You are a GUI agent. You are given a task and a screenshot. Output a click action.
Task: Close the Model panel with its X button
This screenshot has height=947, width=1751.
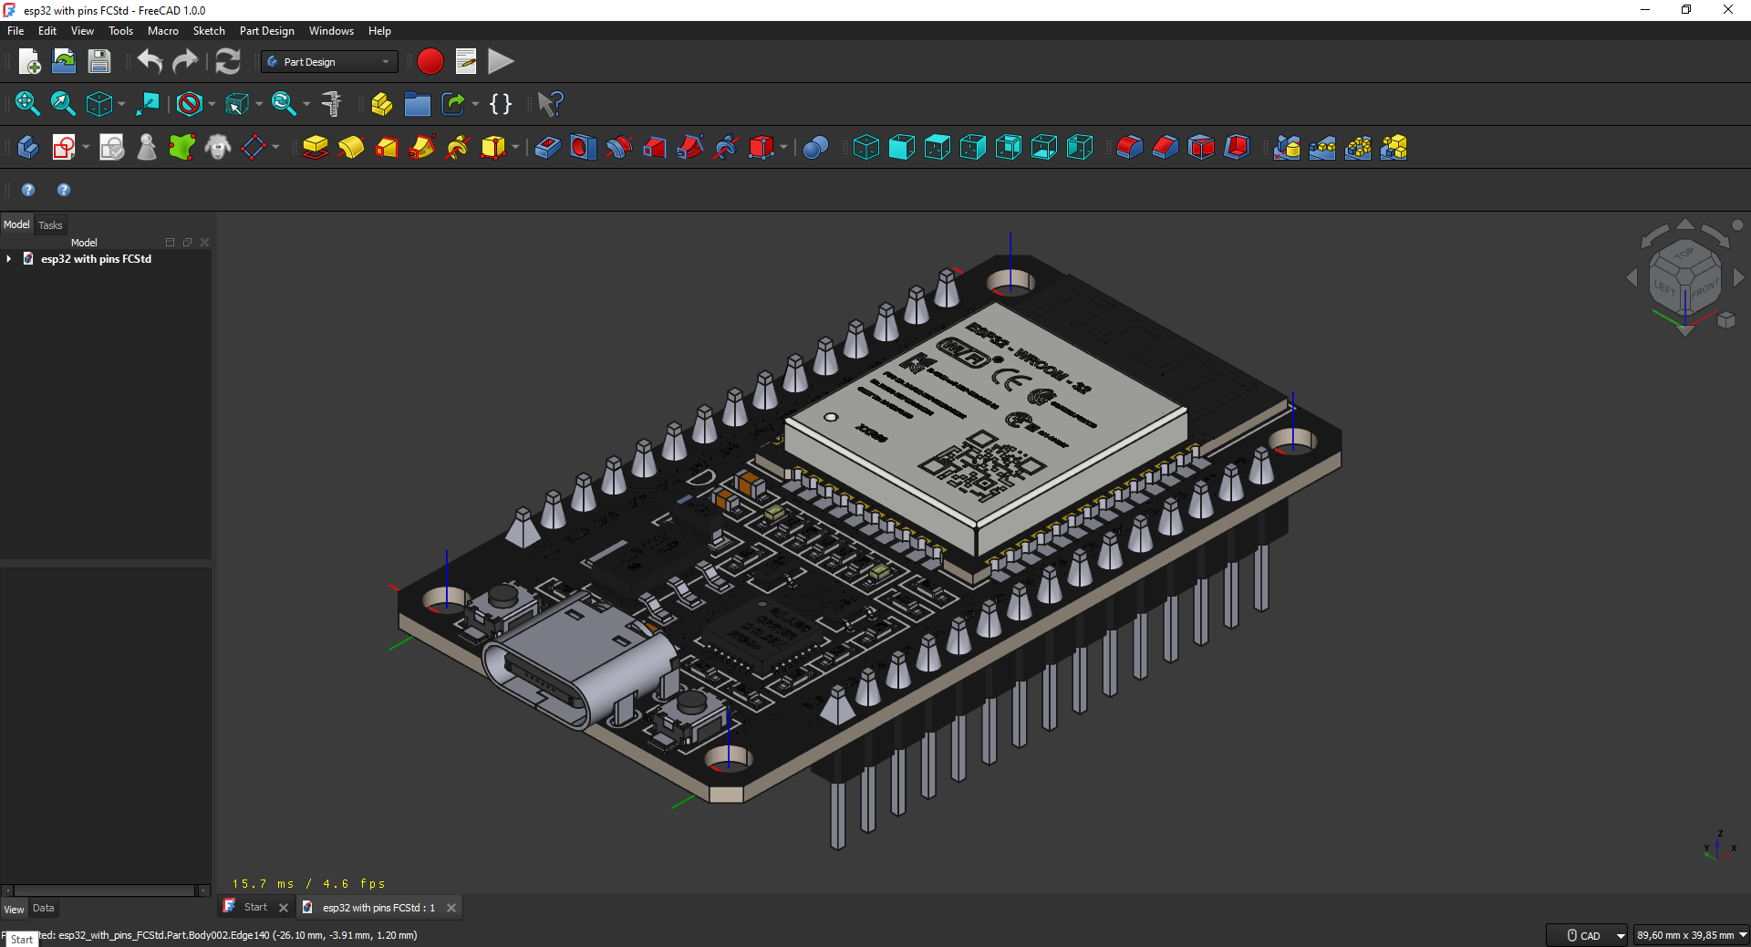click(205, 243)
